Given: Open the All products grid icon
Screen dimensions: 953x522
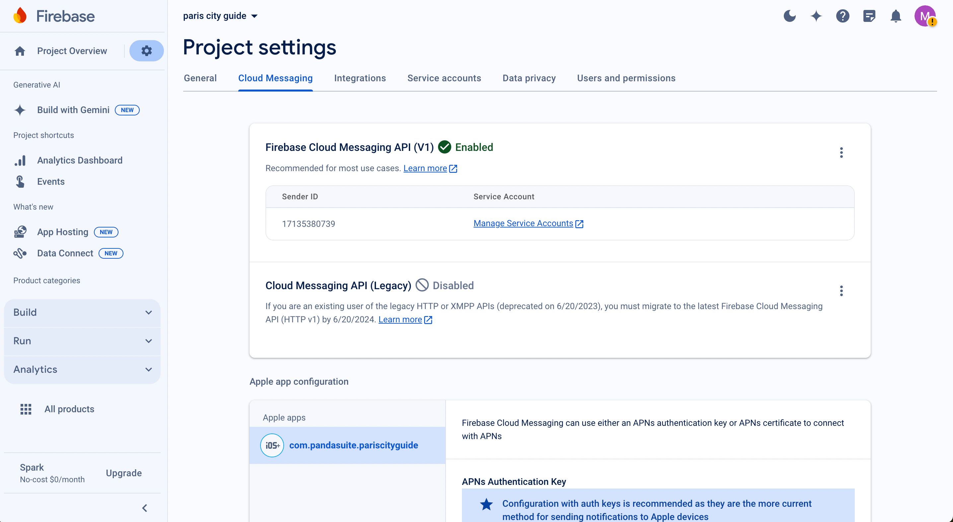Looking at the screenshot, I should (x=26, y=409).
